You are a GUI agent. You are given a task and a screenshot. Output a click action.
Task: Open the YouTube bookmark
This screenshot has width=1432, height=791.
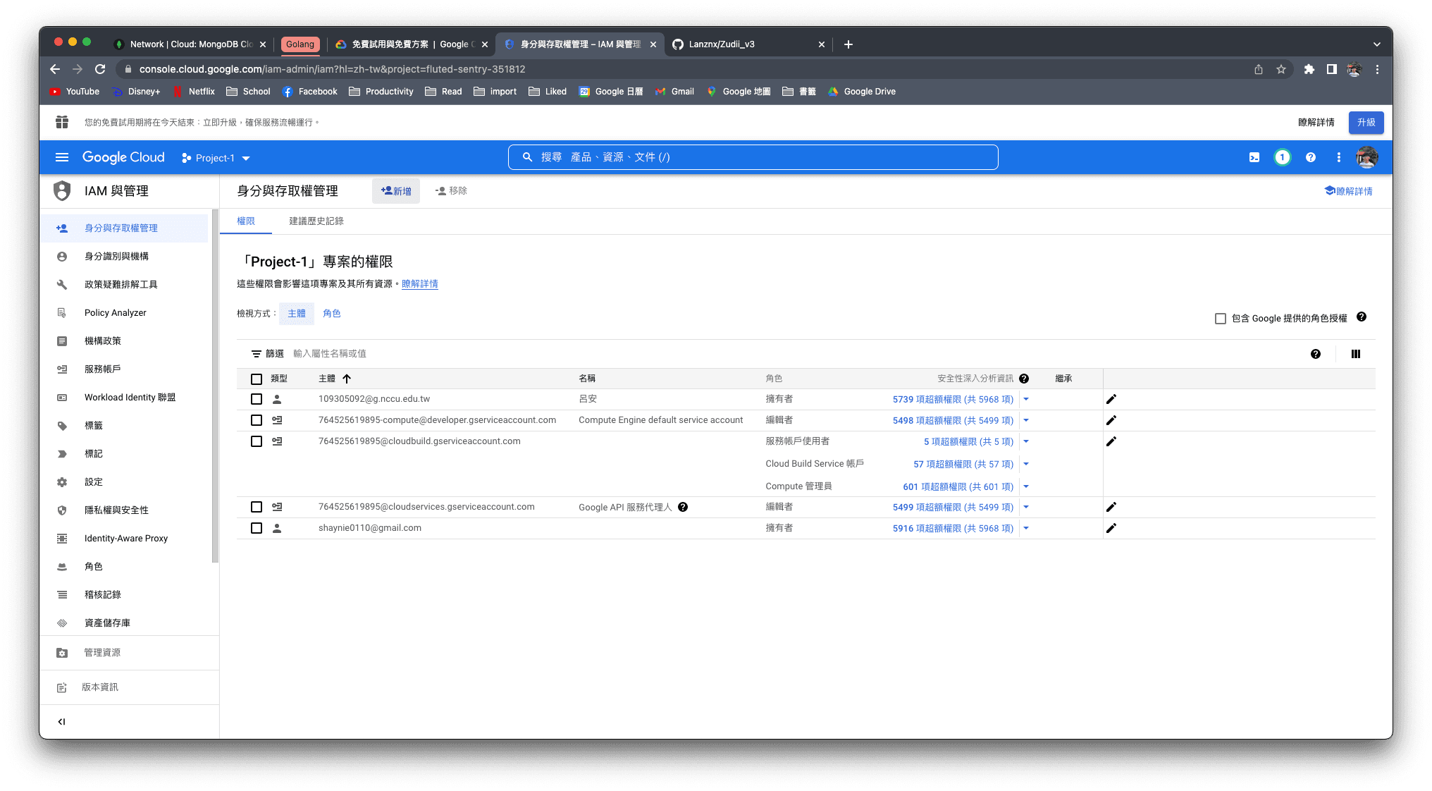[x=75, y=92]
